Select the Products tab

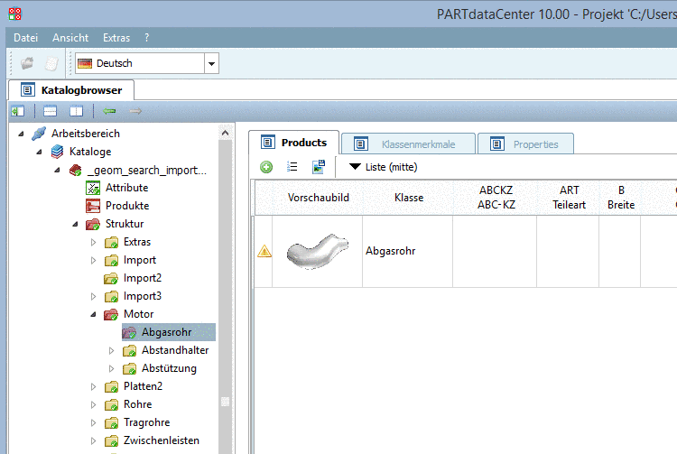[x=294, y=143]
